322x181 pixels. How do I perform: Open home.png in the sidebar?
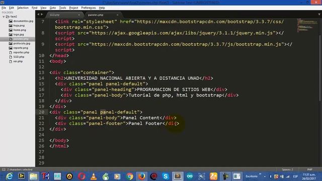[20, 30]
